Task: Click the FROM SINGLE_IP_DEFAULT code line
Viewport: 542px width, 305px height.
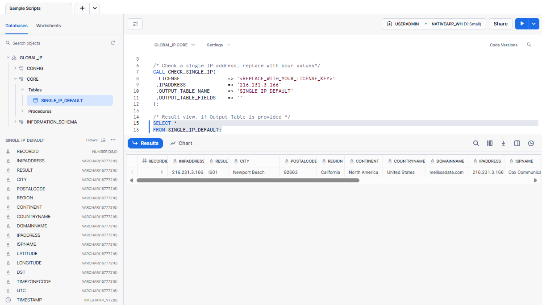Action: click(187, 130)
